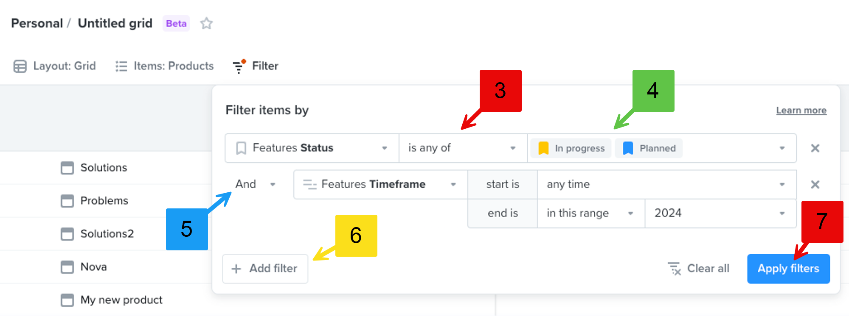
Task: Click the Items: Products list icon
Action: [x=120, y=66]
